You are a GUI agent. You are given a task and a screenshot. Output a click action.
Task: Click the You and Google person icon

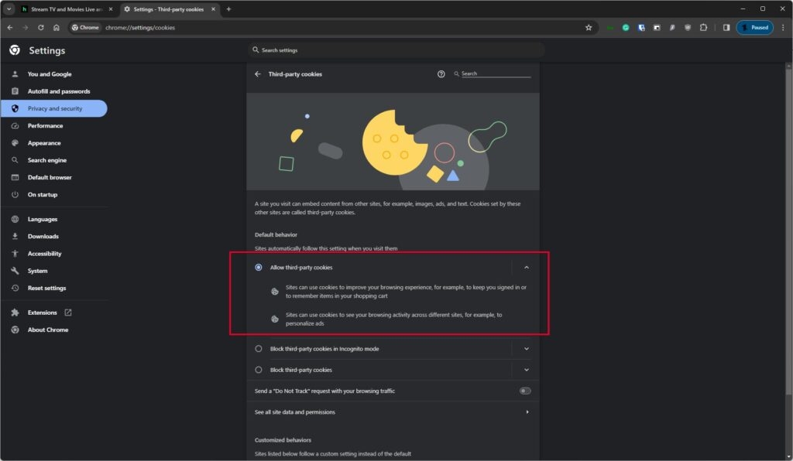15,73
